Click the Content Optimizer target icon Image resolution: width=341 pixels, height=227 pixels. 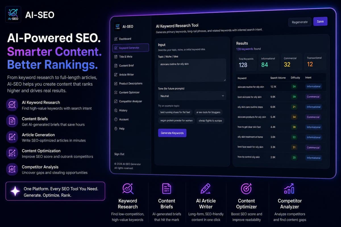click(246, 188)
